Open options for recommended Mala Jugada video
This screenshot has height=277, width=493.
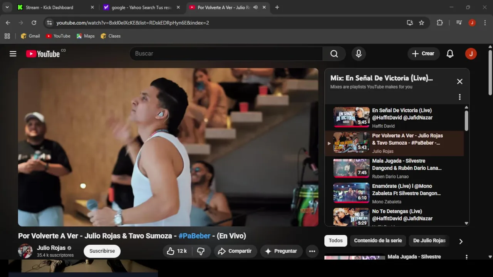[x=466, y=257]
